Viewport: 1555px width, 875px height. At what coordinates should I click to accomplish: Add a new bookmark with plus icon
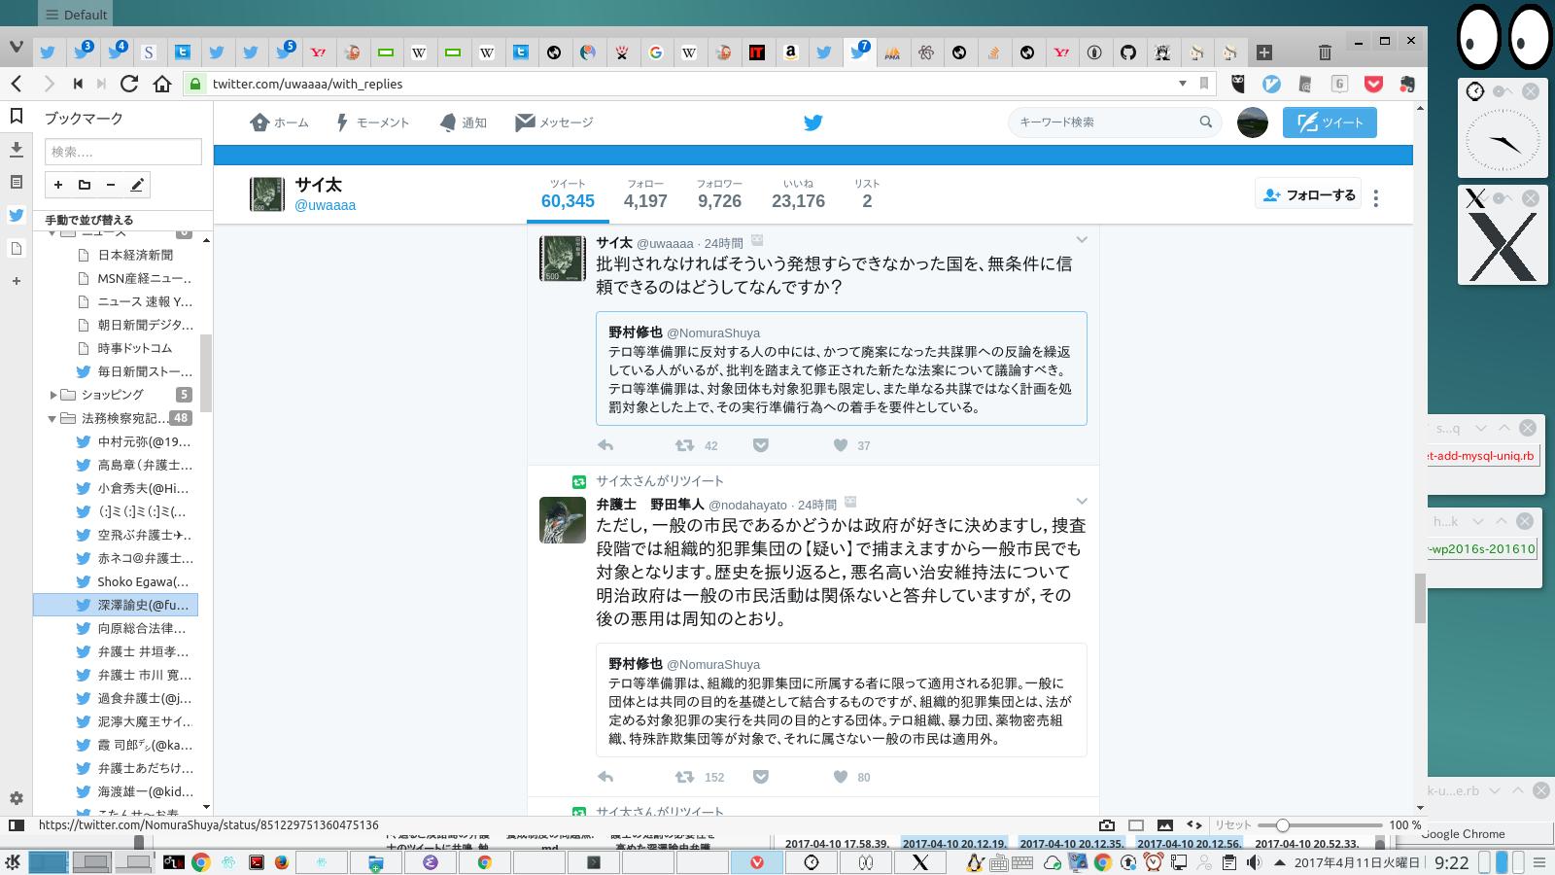58,185
